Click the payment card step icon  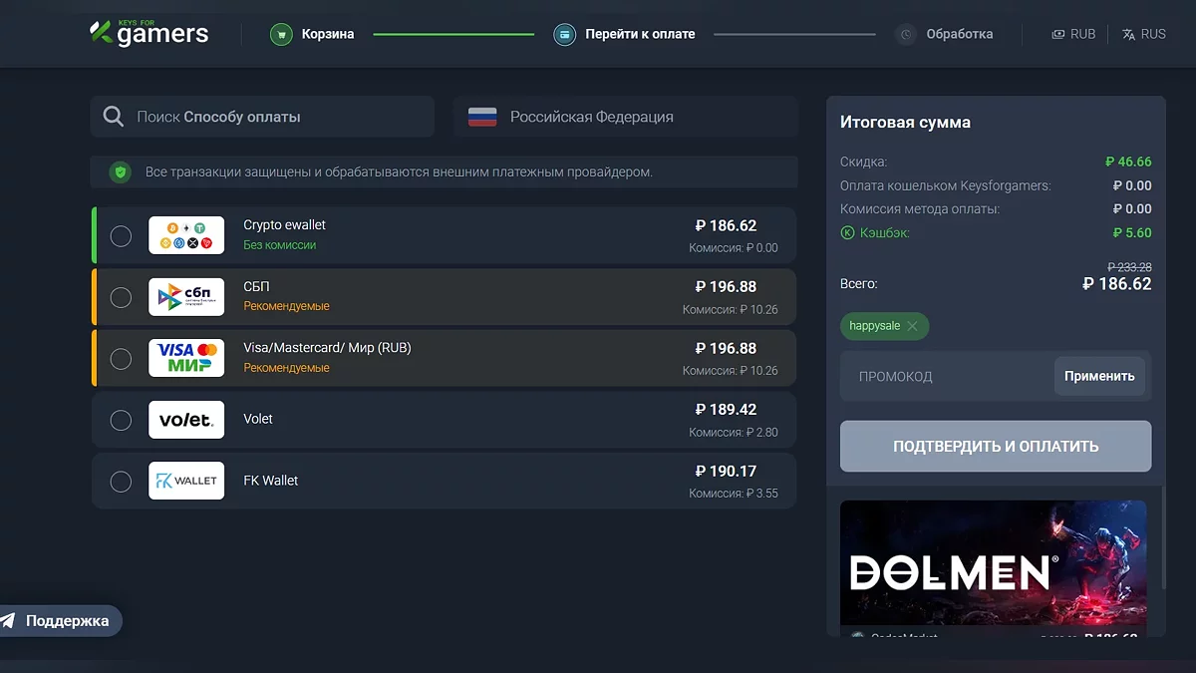(x=565, y=34)
